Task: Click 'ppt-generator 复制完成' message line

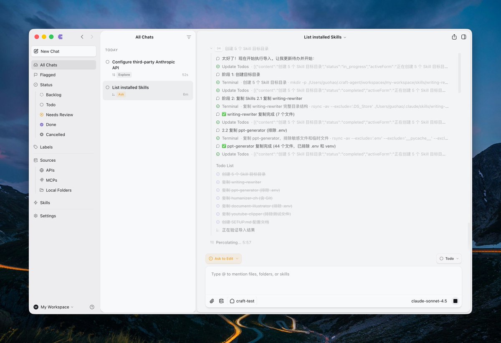Action: tap(278, 146)
